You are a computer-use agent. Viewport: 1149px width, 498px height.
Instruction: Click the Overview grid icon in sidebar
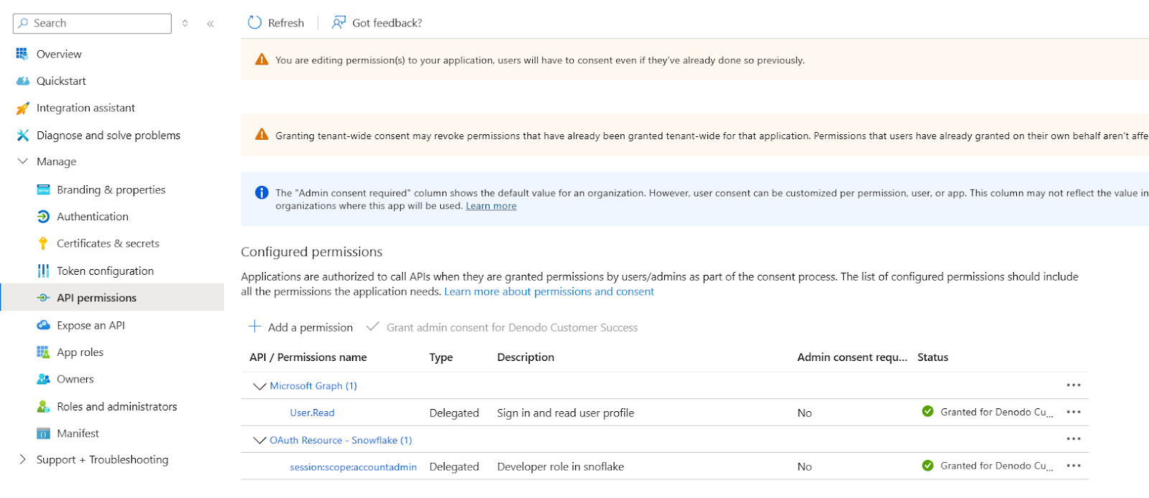pos(22,54)
